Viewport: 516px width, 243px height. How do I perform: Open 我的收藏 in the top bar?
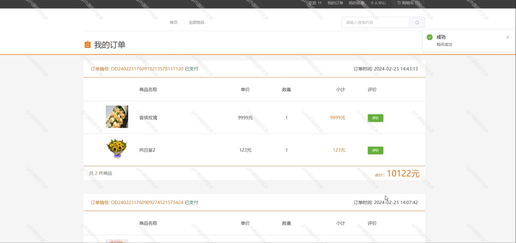point(356,3)
